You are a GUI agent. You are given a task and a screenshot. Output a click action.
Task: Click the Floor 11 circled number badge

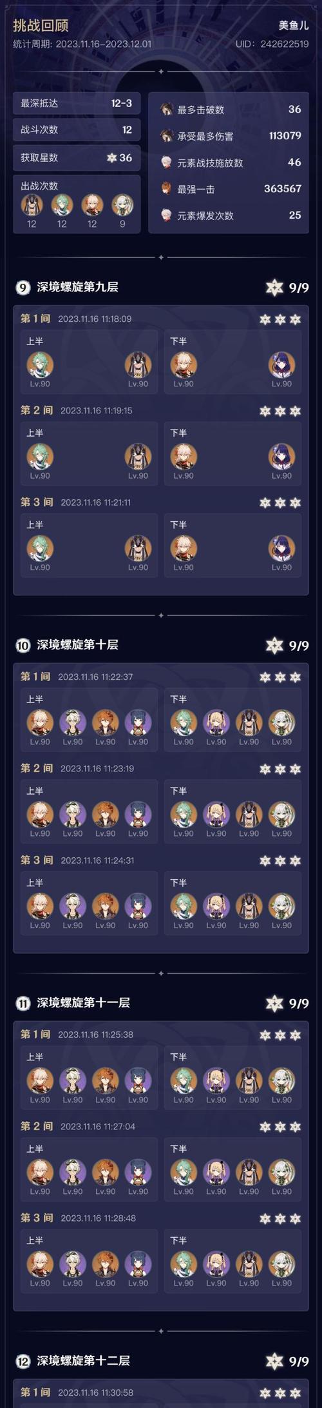[23, 1004]
